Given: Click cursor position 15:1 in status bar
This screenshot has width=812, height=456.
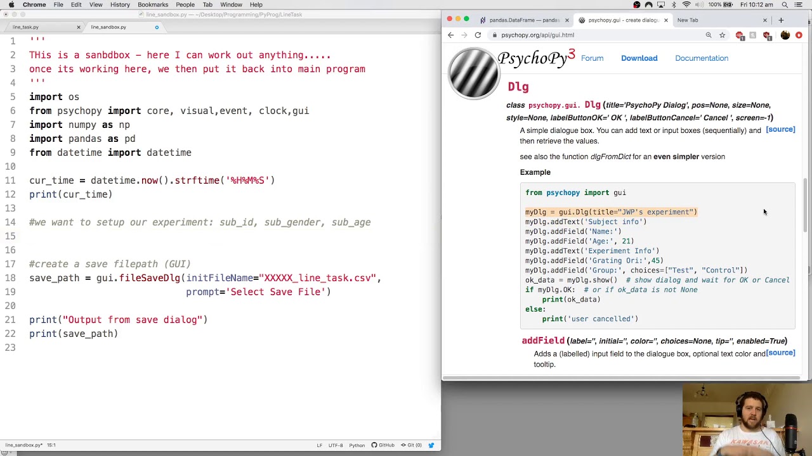Looking at the screenshot, I should [50, 445].
